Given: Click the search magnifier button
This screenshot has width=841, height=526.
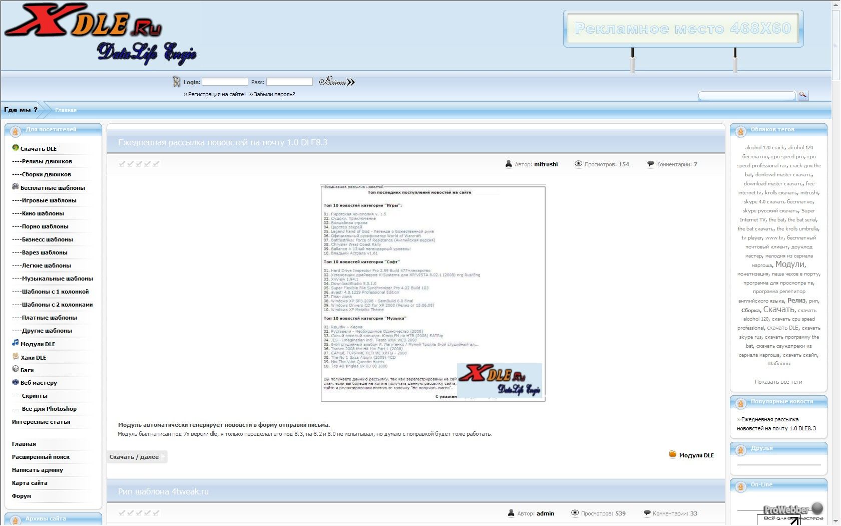Looking at the screenshot, I should pyautogui.click(x=803, y=95).
